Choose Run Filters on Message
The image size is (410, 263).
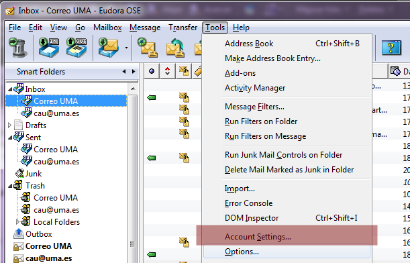[287, 136]
